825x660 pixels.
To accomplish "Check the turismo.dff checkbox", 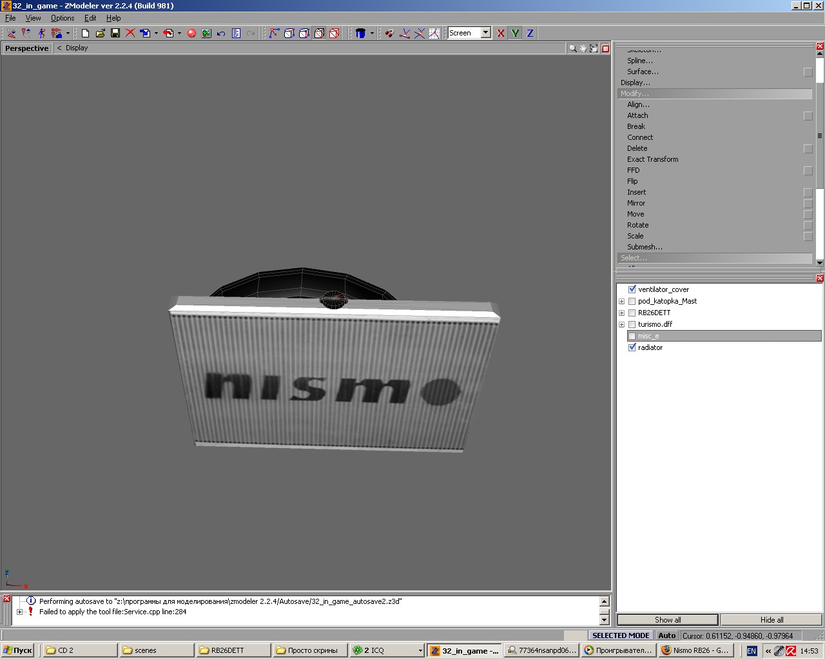I will coord(632,324).
